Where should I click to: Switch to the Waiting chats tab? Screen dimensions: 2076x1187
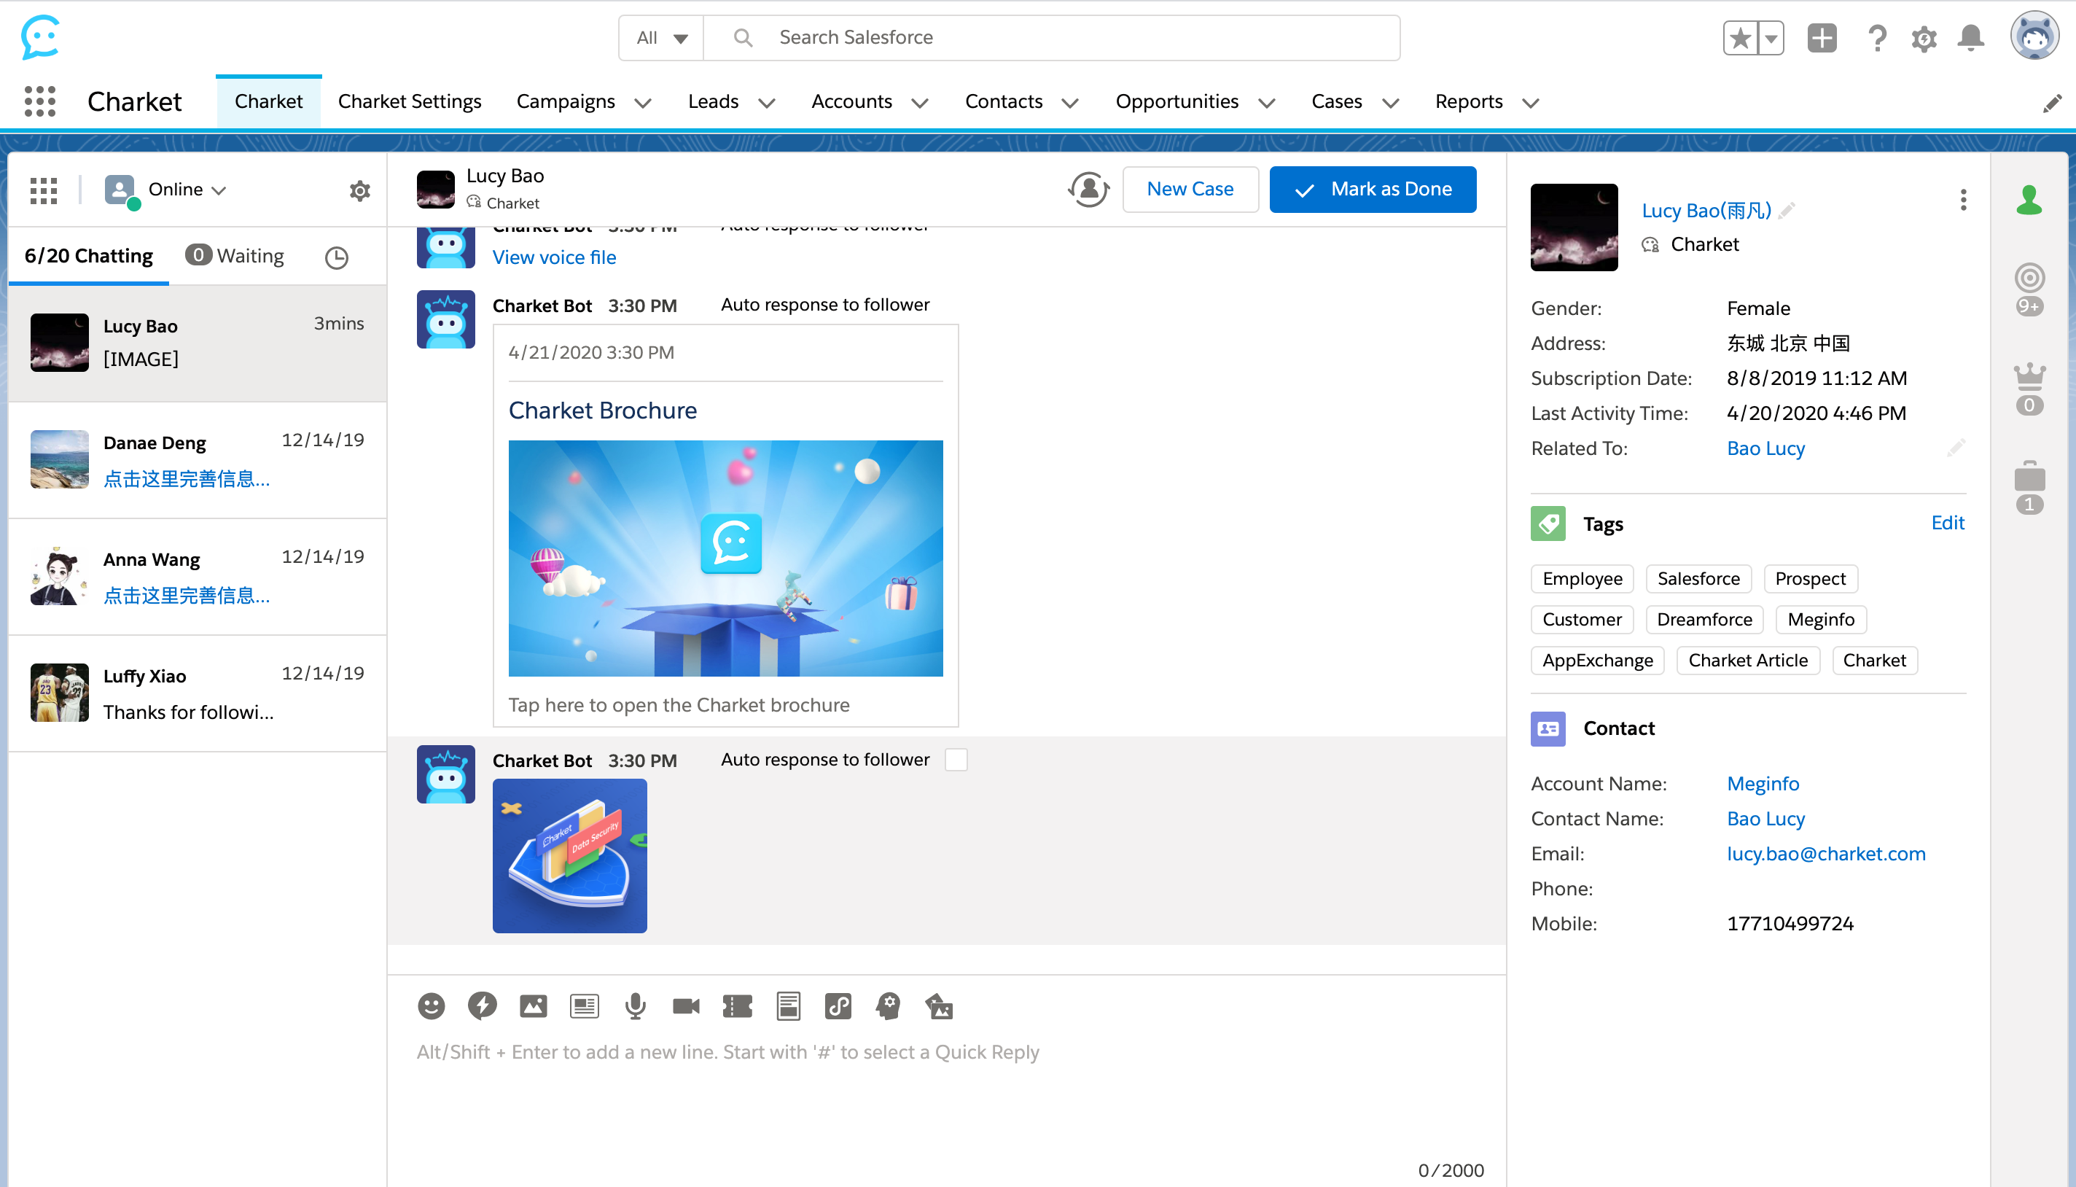(x=235, y=256)
